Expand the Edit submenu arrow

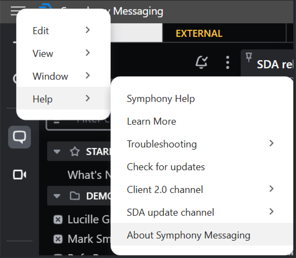point(87,30)
